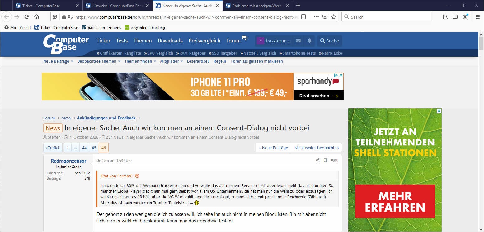Screen dimensions: 484x232
Task: Bookmark this page with the star icon
Action: 334,17
